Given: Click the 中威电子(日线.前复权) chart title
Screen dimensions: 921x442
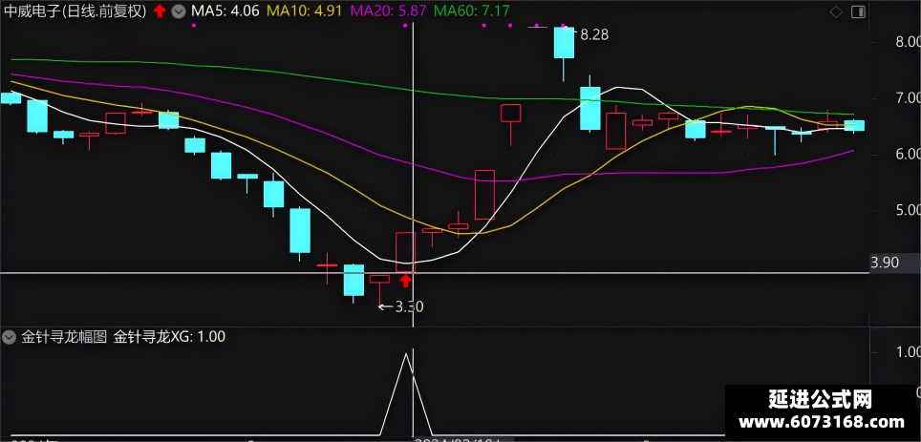Looking at the screenshot, I should [75, 11].
